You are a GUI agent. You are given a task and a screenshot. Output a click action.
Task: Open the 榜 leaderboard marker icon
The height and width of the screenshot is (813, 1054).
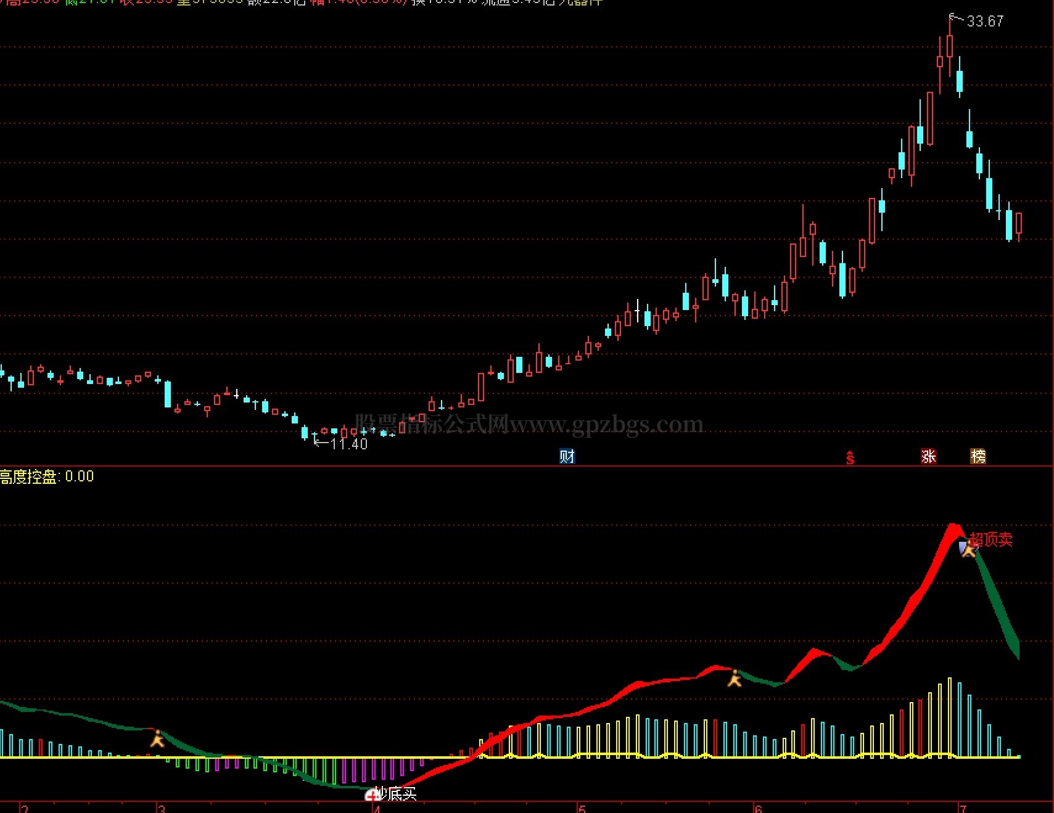pos(978,456)
